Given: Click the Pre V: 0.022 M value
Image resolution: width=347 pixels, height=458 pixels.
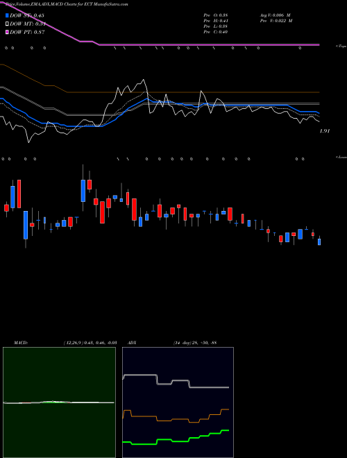Looking at the screenshot, I should coord(276,21).
